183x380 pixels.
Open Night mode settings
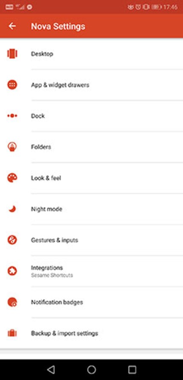click(x=91, y=209)
